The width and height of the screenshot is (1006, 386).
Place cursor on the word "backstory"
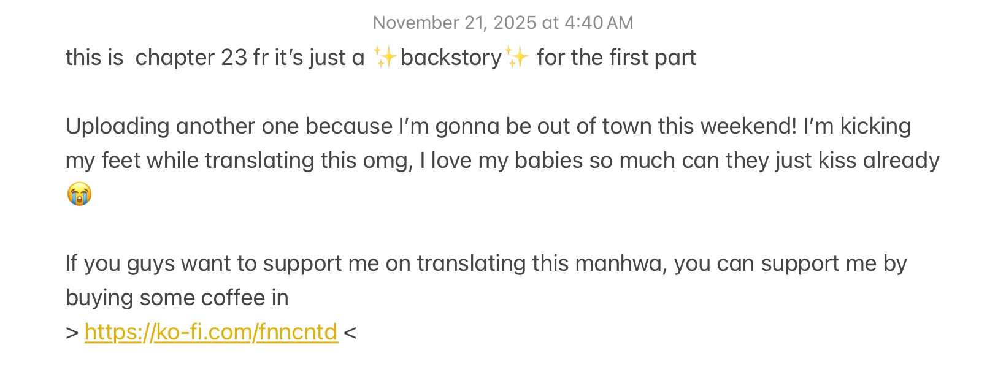(x=451, y=58)
